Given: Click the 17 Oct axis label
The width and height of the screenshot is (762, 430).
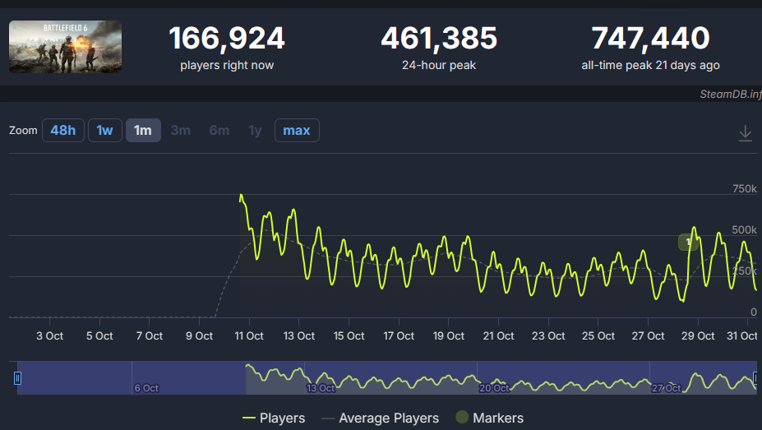Looking at the screenshot, I should [x=399, y=335].
